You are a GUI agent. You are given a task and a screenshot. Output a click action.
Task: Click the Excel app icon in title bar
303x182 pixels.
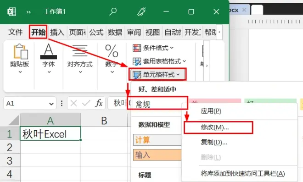pos(11,12)
